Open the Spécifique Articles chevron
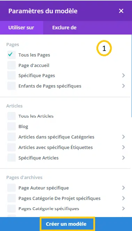Screen dimensions: 132x231 pyautogui.click(x=124, y=158)
